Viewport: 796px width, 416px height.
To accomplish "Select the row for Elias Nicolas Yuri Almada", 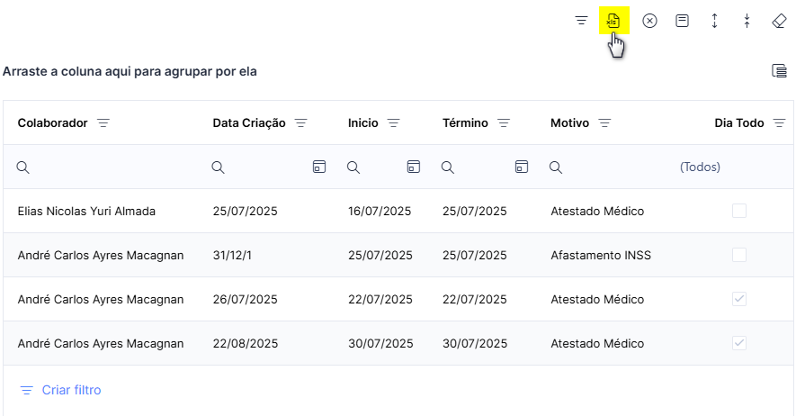I will pyautogui.click(x=398, y=212).
